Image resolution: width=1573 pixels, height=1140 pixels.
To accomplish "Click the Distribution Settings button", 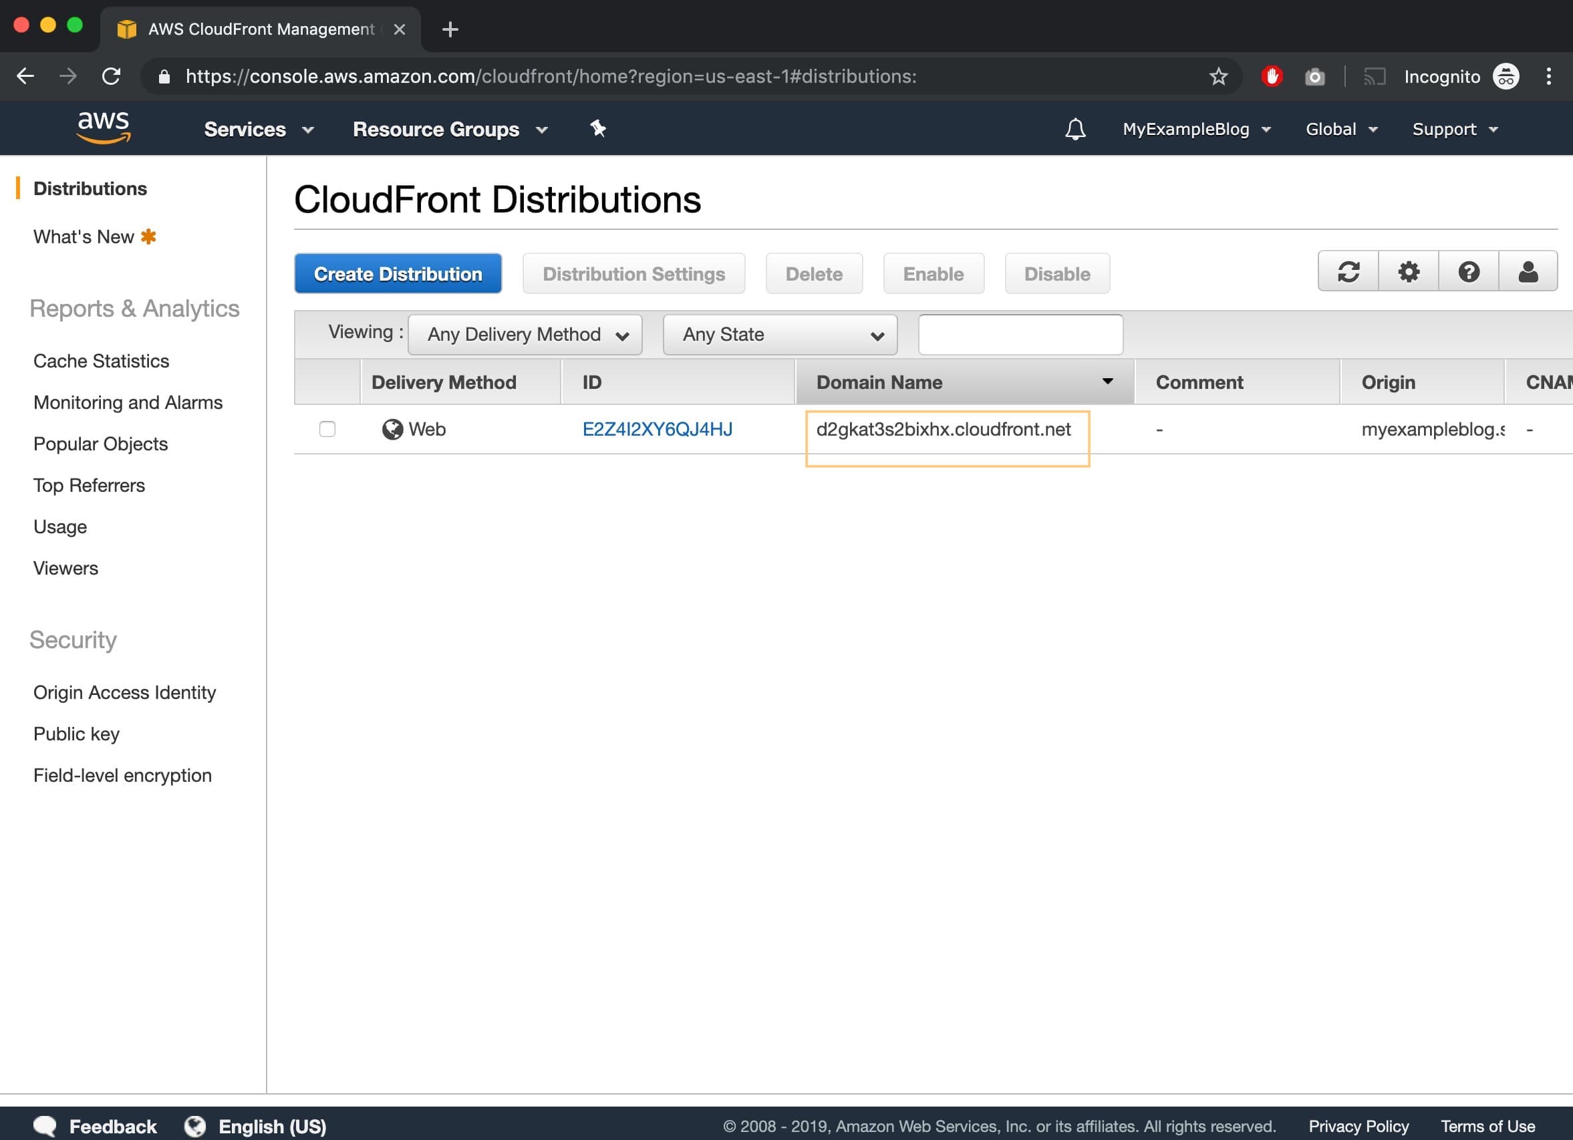I will 634,273.
